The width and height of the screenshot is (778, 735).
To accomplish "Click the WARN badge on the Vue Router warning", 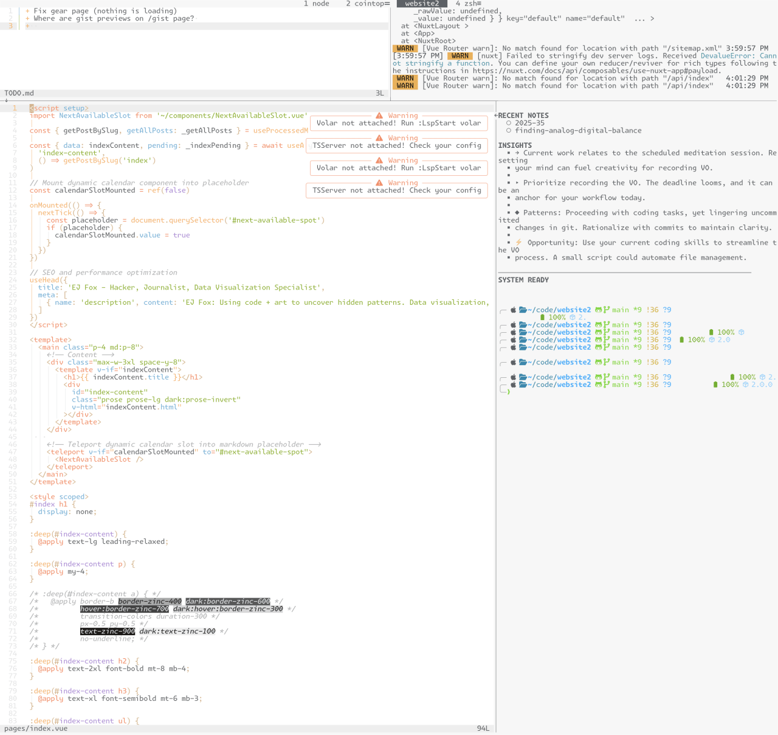I will (x=405, y=48).
